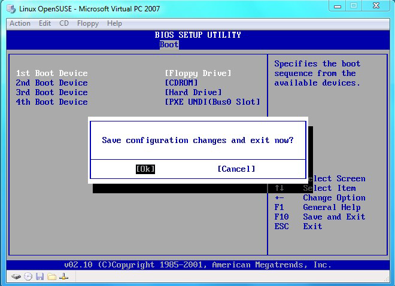
Task: Click the CD drive status icon
Action: [28, 276]
